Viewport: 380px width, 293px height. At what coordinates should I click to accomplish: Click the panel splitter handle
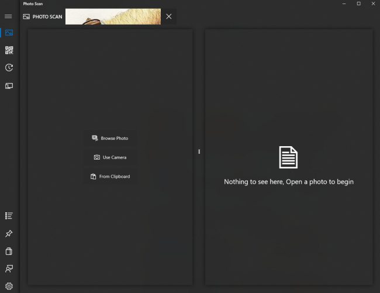[x=199, y=151]
